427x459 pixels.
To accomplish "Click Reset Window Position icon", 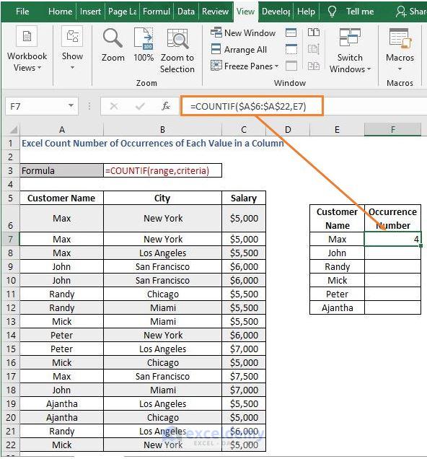I will coord(314,66).
